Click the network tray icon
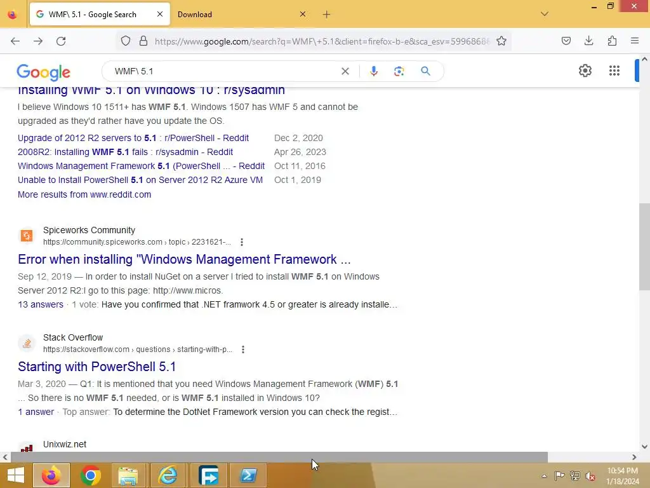650x488 pixels. click(x=575, y=476)
